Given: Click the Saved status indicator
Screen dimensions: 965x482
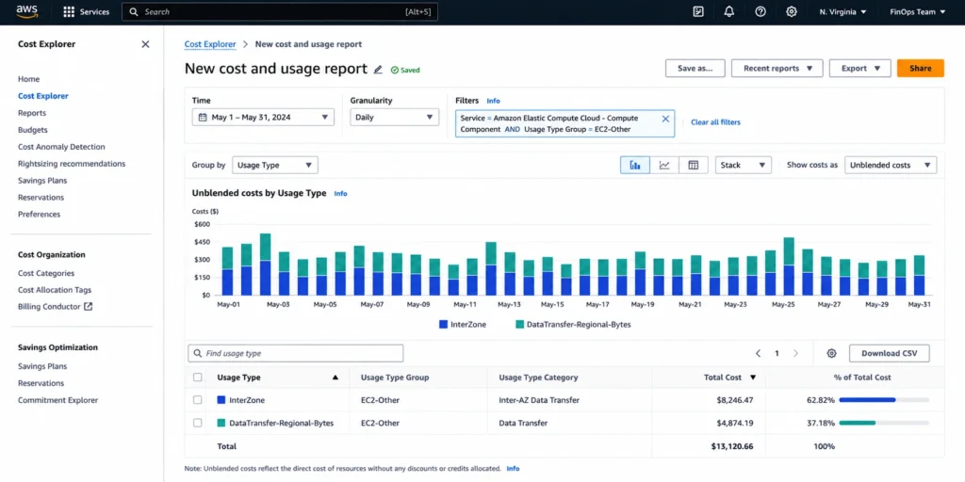Looking at the screenshot, I should tap(405, 70).
